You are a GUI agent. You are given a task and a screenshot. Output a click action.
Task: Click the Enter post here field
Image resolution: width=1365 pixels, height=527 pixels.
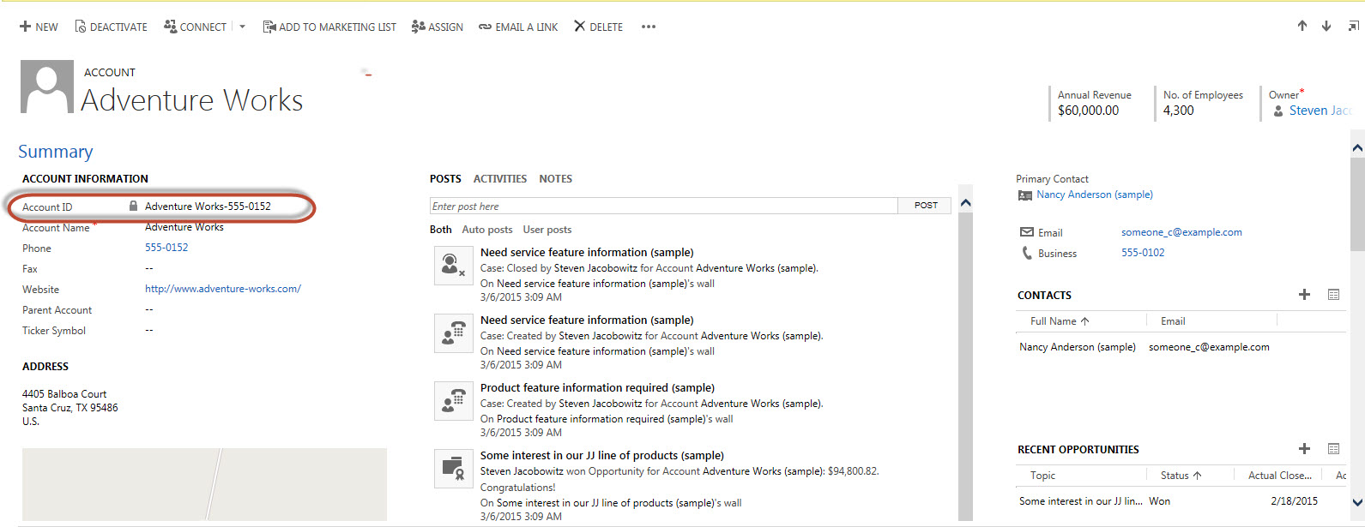663,207
